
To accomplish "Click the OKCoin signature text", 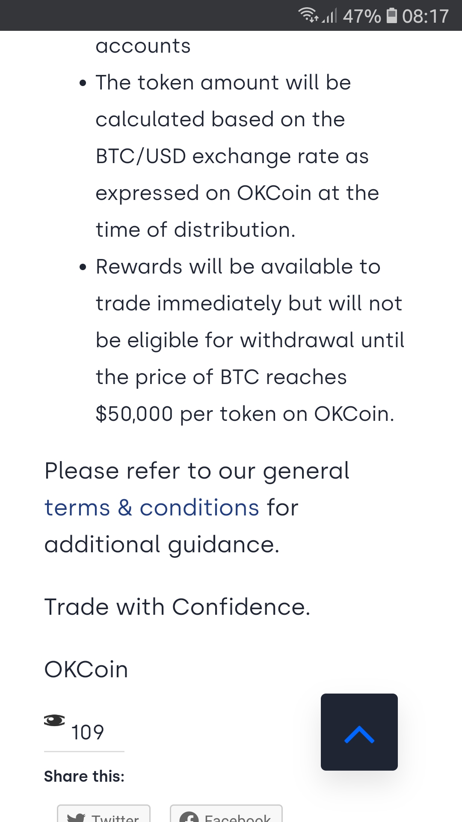I will point(86,670).
